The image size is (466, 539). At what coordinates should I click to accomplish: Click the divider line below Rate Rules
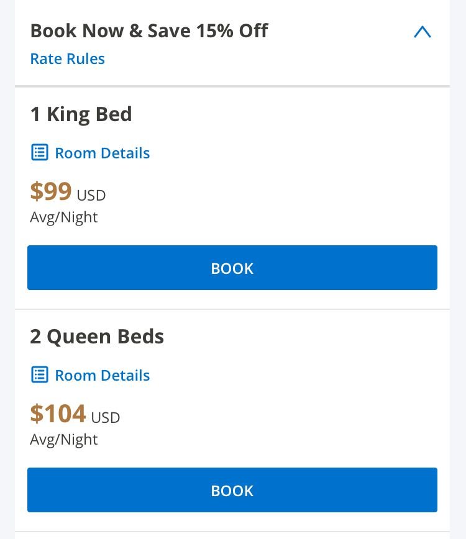232,86
